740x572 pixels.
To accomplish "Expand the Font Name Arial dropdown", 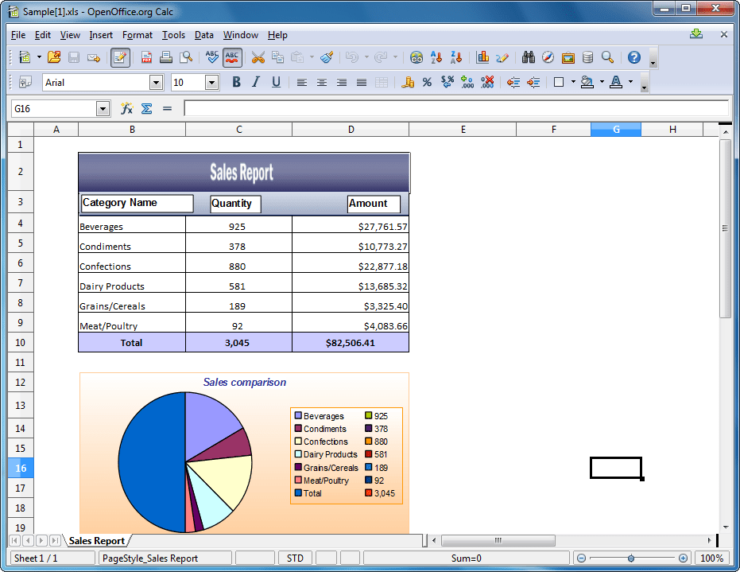I will [x=157, y=83].
